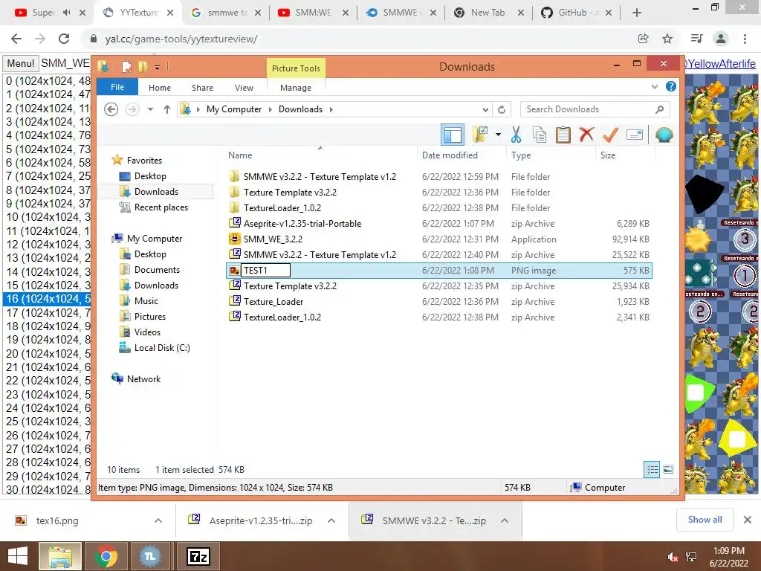
Task: Click the Copy toolbar icon
Action: click(x=540, y=135)
